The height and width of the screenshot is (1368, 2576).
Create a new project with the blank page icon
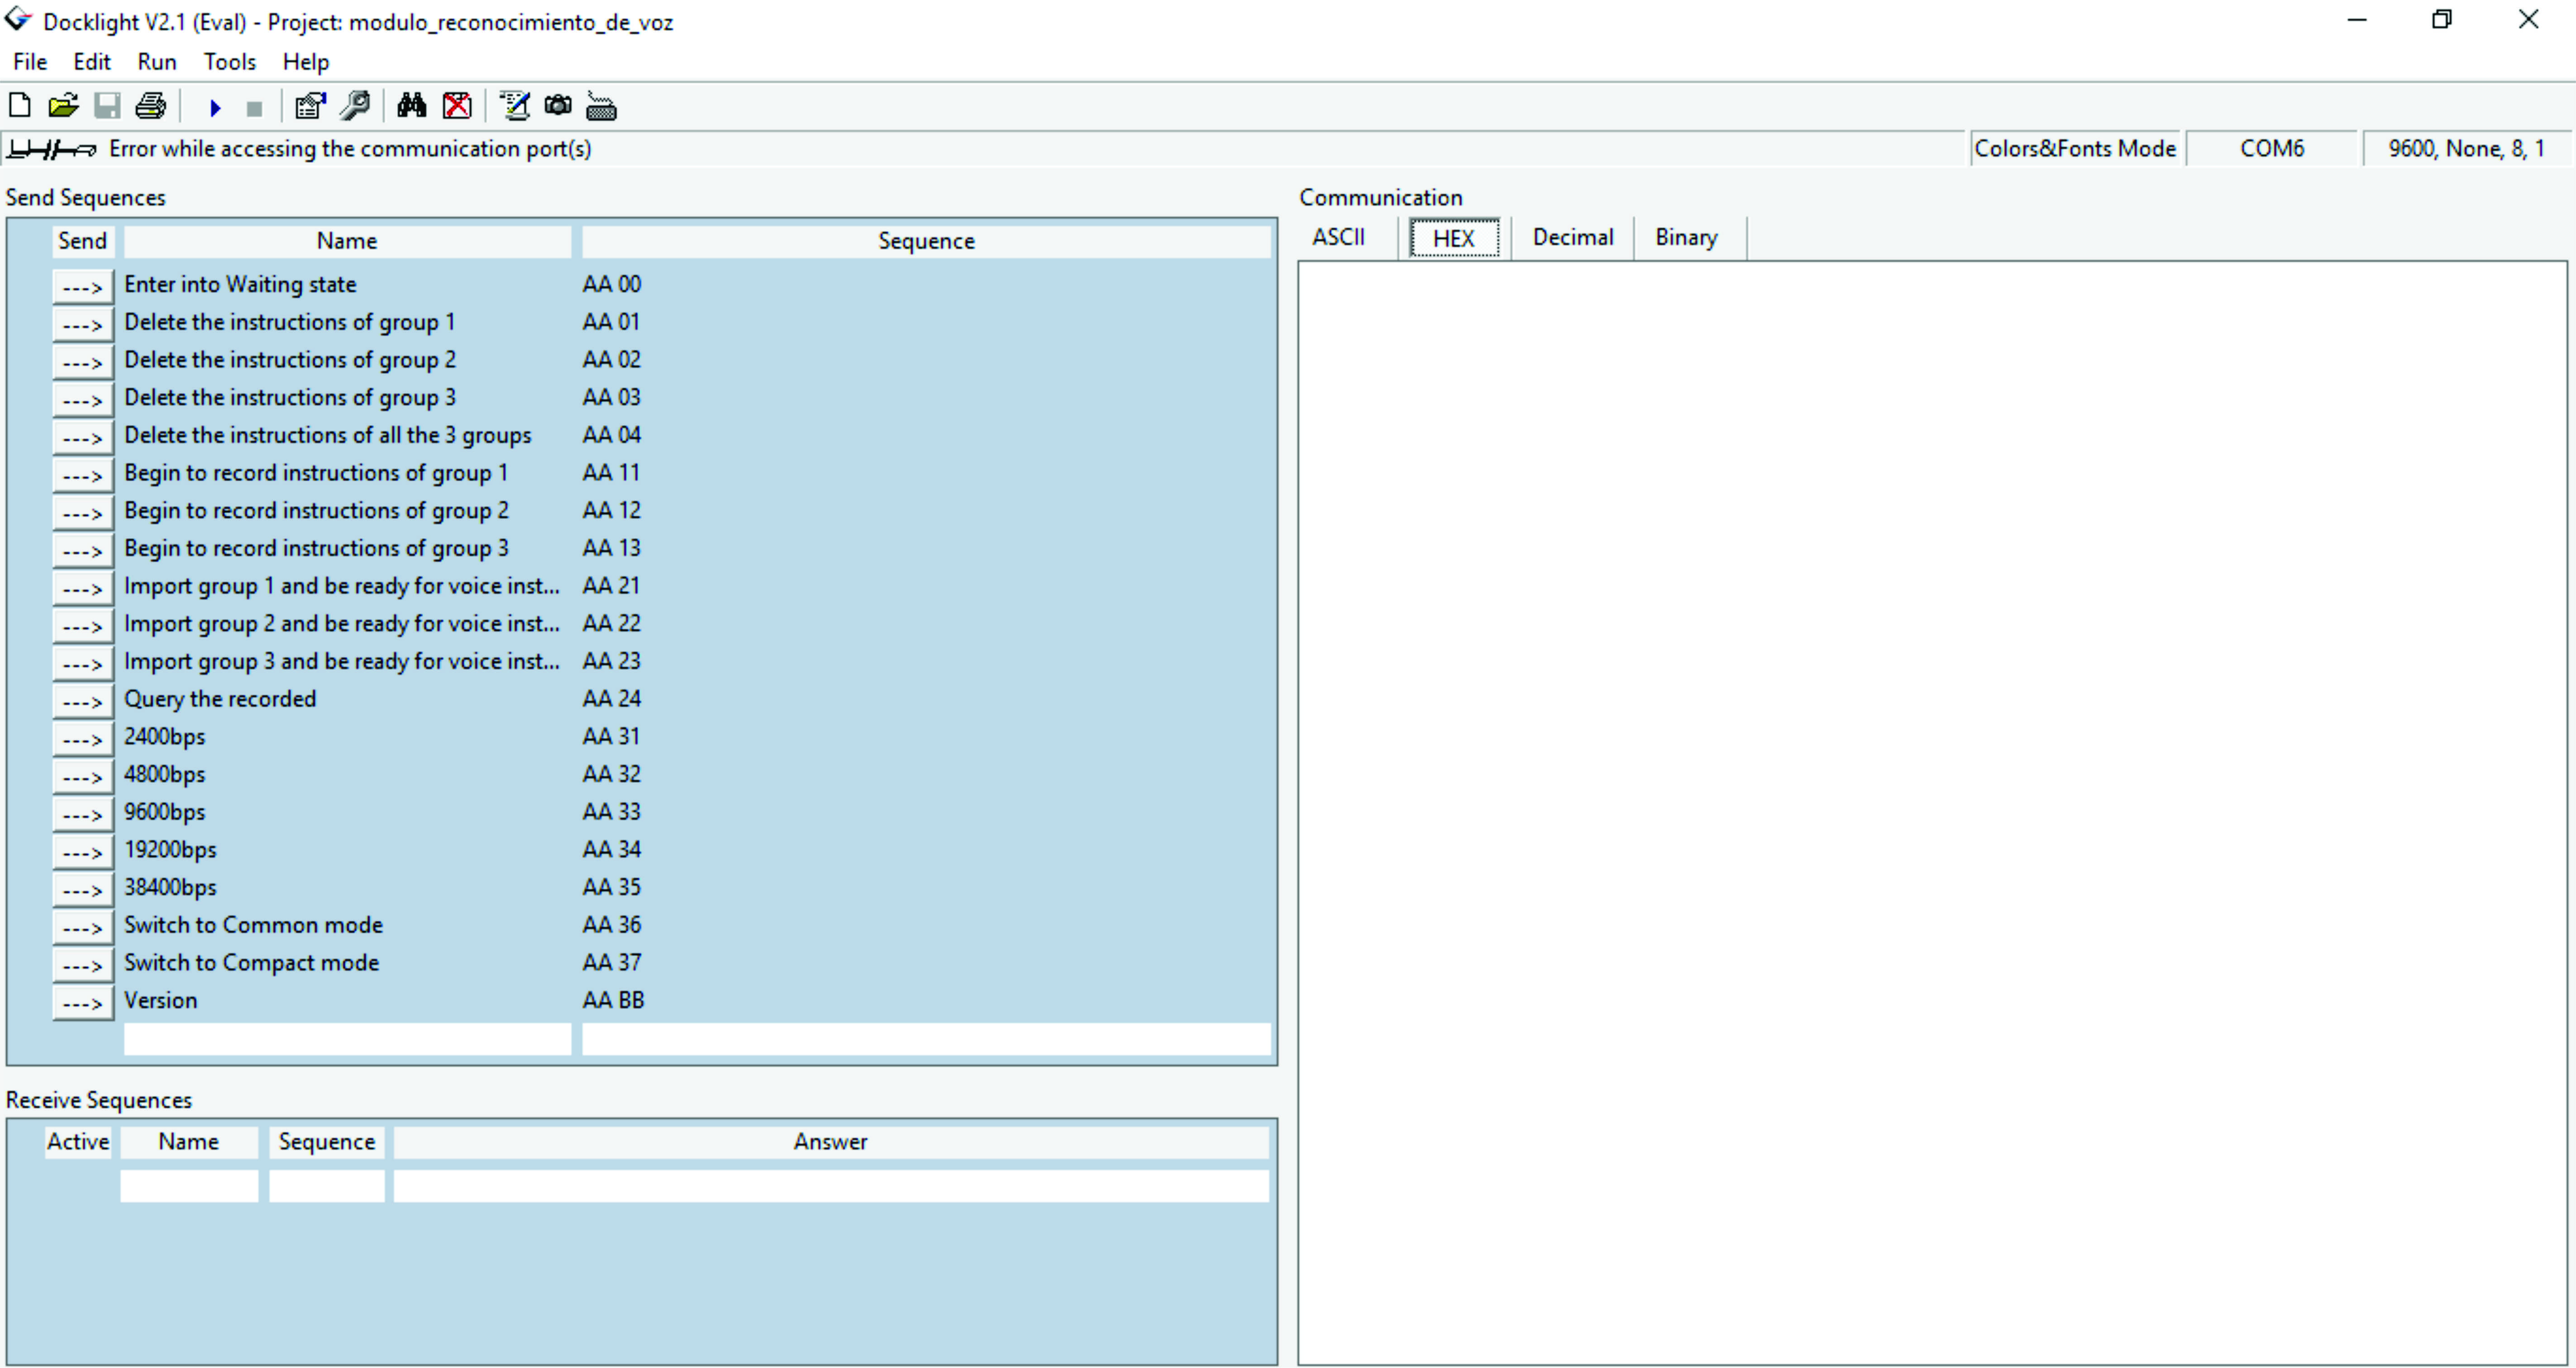(x=19, y=105)
